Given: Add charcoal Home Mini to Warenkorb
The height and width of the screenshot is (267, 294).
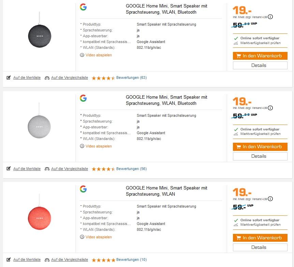Looking at the screenshot, I should pyautogui.click(x=260, y=56).
